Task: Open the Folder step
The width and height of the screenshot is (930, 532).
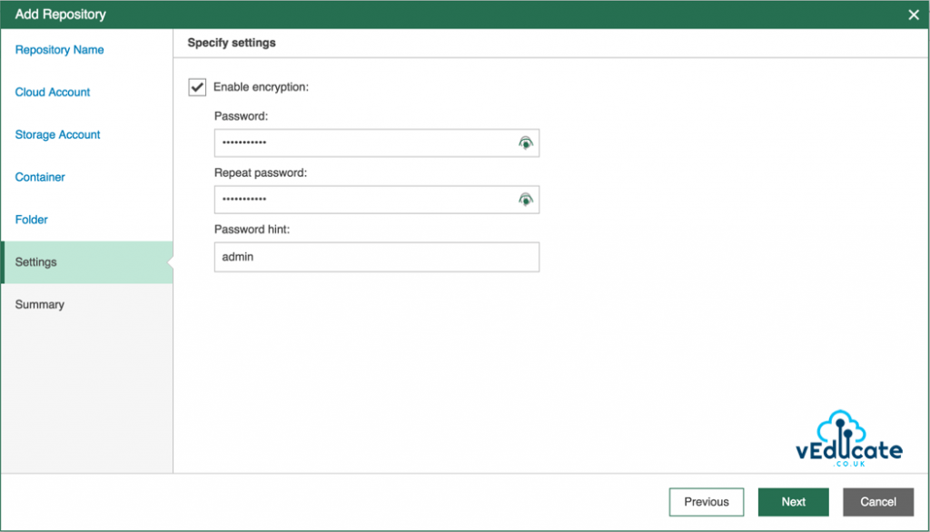Action: pos(31,220)
